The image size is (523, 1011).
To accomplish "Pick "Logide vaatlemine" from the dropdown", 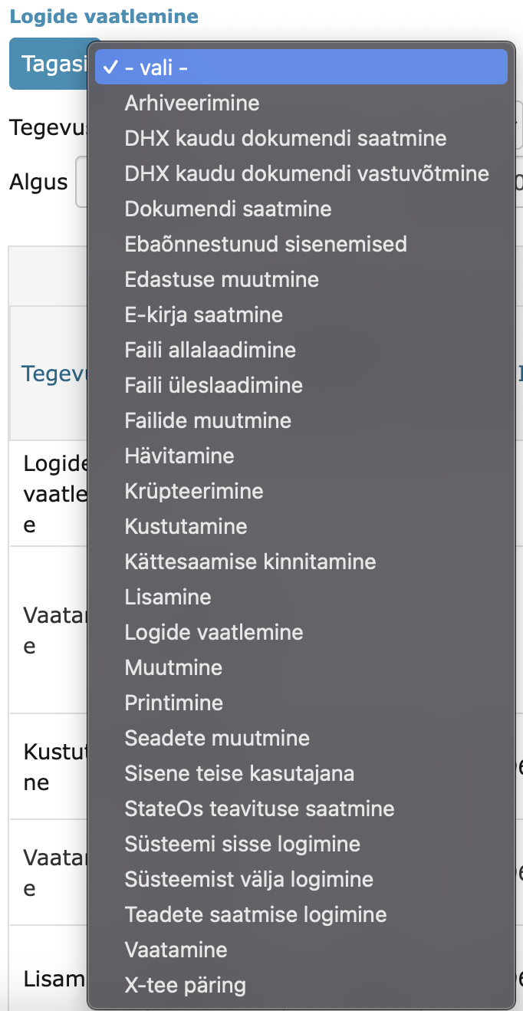I will click(x=214, y=631).
